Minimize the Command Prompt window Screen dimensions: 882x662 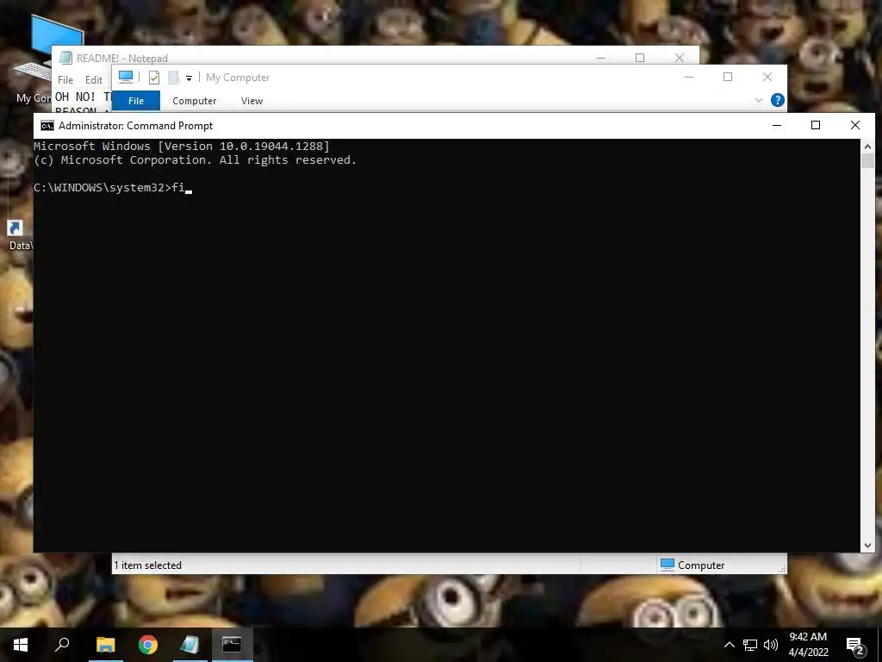(777, 125)
